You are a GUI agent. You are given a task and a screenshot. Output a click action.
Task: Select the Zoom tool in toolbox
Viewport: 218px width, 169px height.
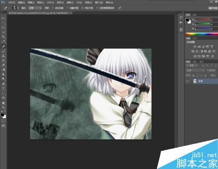pos(3,107)
